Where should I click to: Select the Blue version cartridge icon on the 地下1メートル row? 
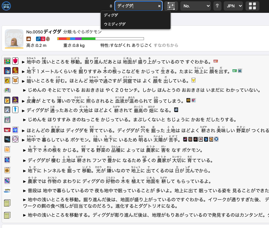tap(7, 71)
